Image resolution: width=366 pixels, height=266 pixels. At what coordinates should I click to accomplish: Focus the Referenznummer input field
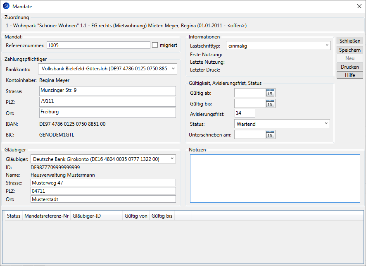point(98,45)
